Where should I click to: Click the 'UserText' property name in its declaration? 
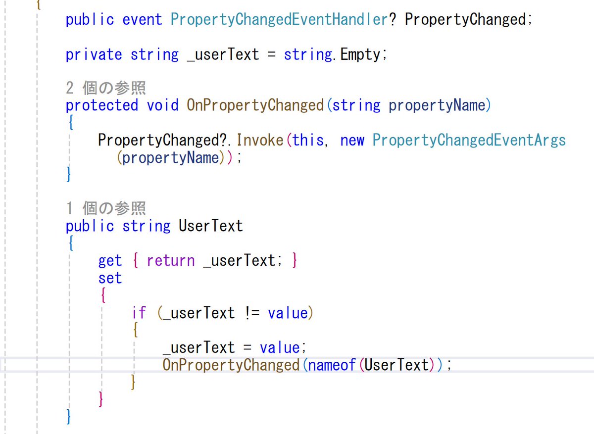coord(211,226)
